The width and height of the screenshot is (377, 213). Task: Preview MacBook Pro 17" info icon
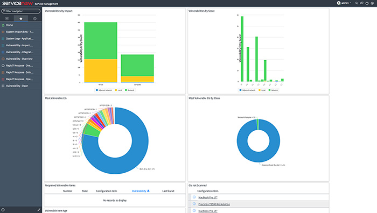point(194,197)
